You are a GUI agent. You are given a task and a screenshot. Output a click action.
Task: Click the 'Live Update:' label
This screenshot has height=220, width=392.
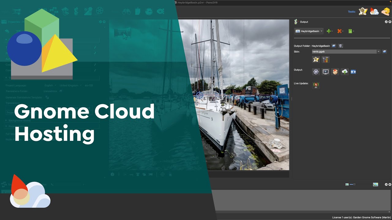[301, 83]
